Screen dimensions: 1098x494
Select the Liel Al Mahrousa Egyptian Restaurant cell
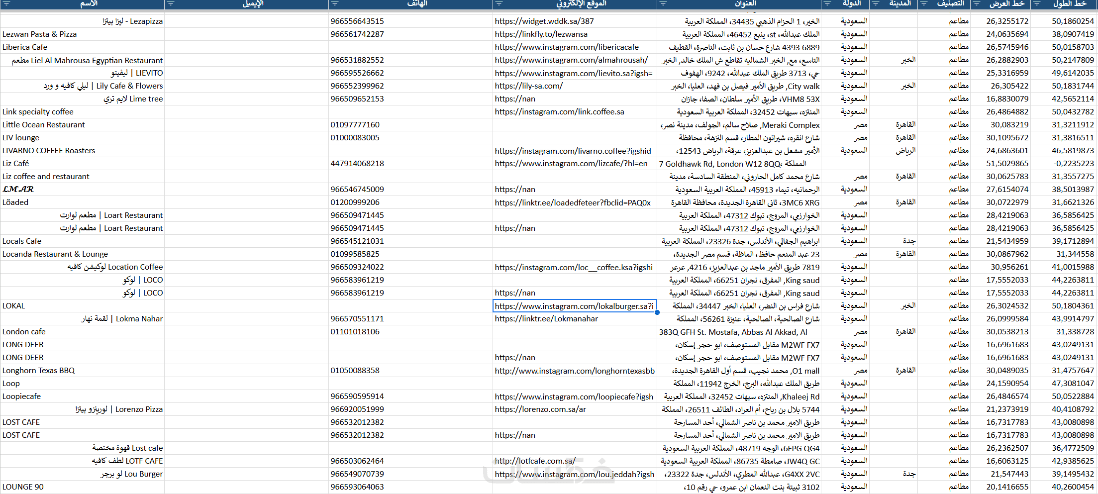click(x=83, y=60)
